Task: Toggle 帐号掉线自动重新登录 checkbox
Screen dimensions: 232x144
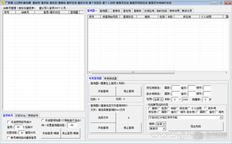Action: click(8, 138)
